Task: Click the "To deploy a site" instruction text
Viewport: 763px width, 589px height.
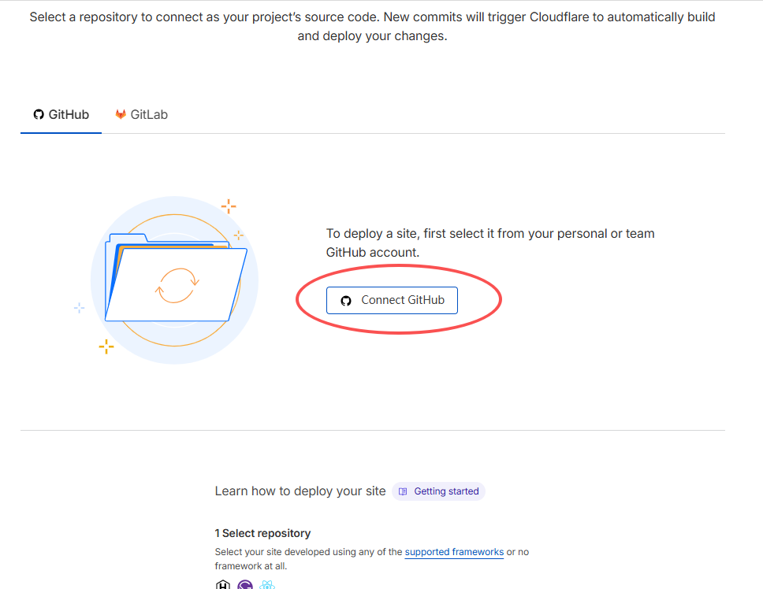Action: point(490,243)
